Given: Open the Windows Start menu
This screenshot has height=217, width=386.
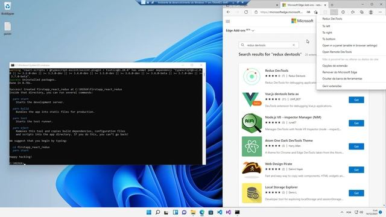Looking at the screenshot, I should (x=149, y=212).
